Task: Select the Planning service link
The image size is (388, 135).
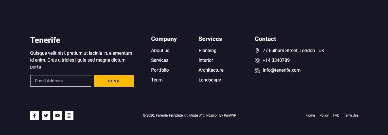Action: click(207, 50)
